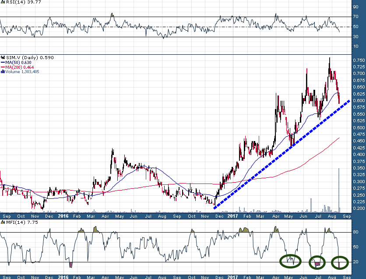Click the candlestick icon beside SIM.V
The width and height of the screenshot is (366, 279).
3,58
